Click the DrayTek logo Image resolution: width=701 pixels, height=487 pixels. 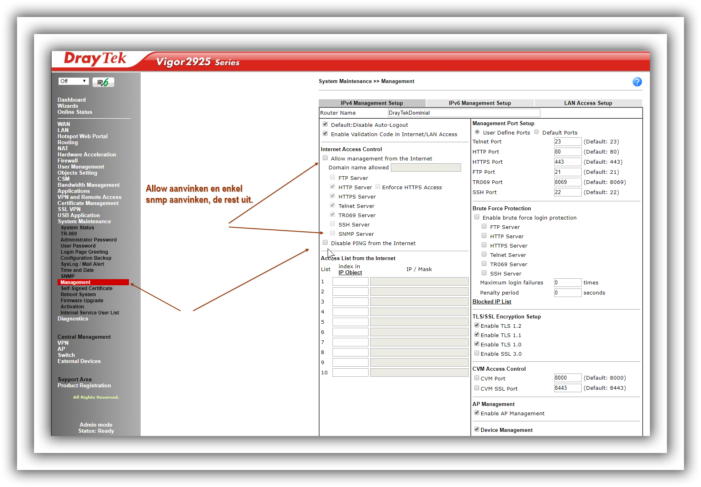[x=95, y=59]
